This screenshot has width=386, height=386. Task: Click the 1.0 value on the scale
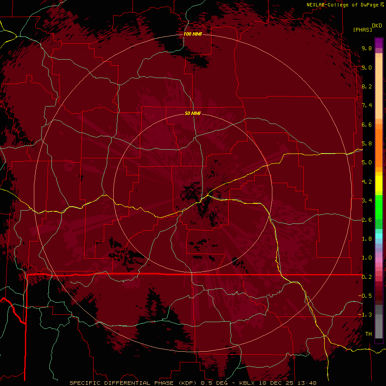pyautogui.click(x=367, y=258)
